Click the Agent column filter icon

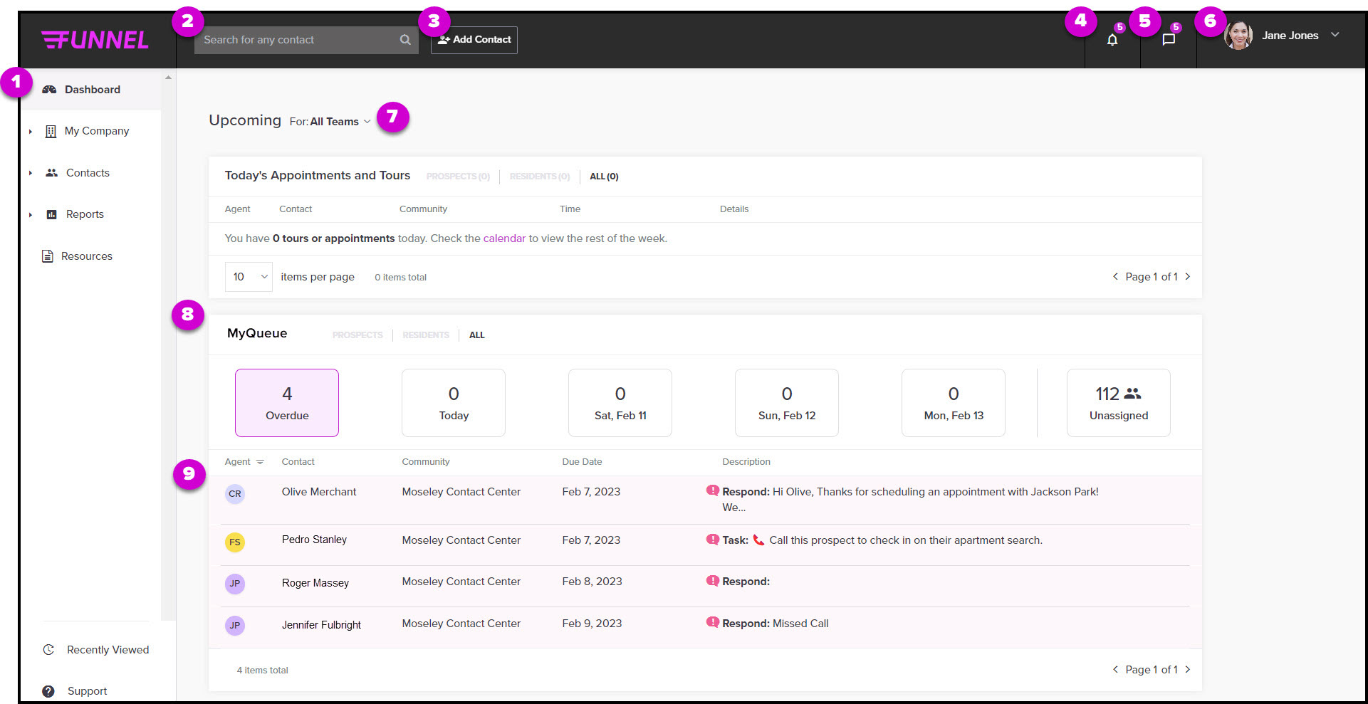point(260,462)
